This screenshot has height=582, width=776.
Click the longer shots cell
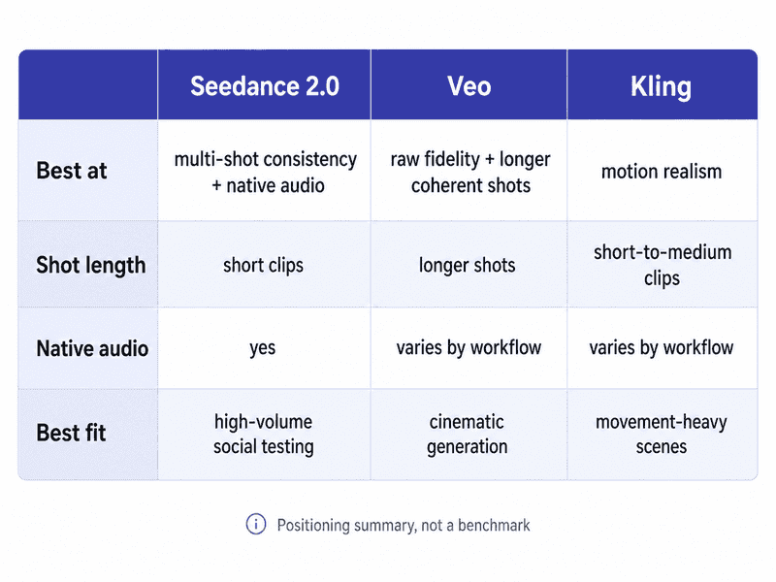coord(468,265)
